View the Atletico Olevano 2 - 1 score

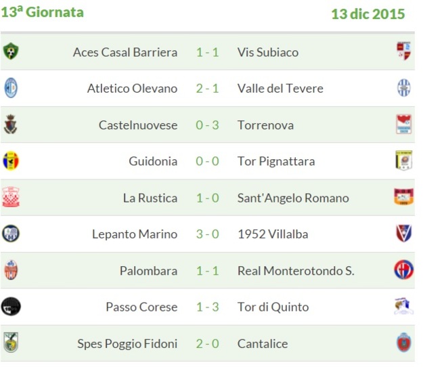pos(207,89)
